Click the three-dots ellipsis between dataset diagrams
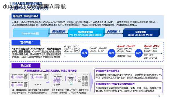This screenshot has height=104, width=174. [x=38, y=85]
